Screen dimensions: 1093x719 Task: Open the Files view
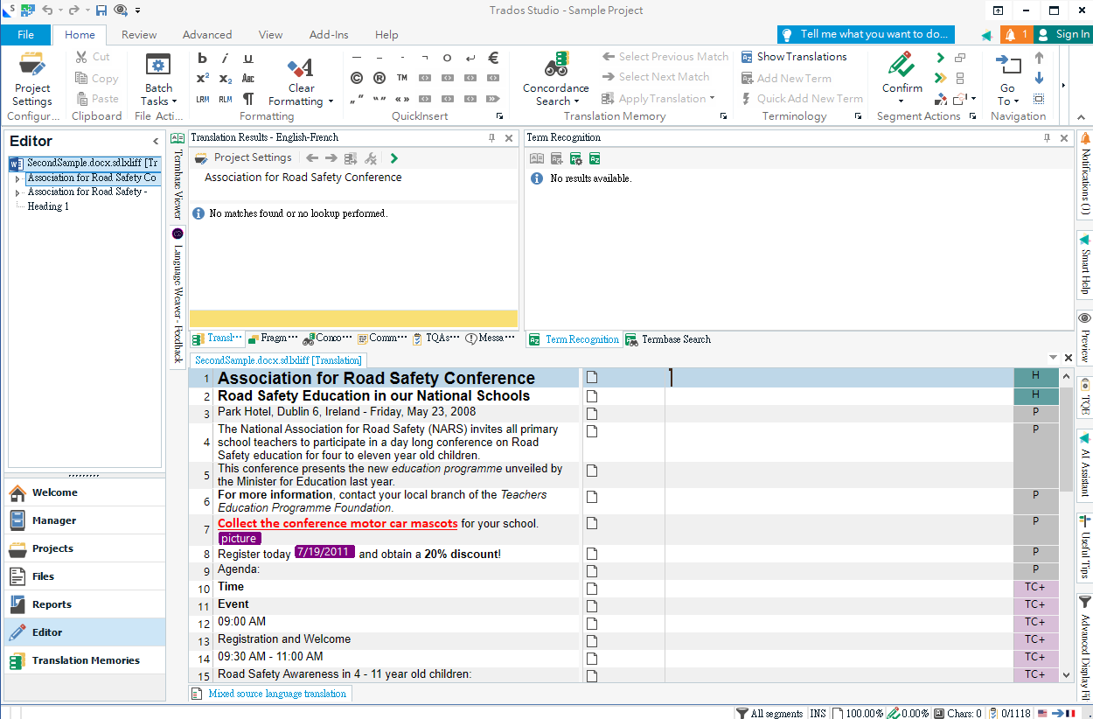[x=85, y=576]
